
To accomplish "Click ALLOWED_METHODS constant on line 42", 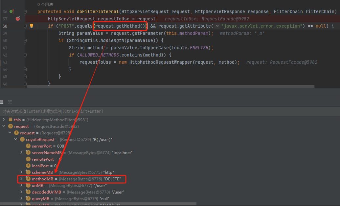I will tap(99, 55).
